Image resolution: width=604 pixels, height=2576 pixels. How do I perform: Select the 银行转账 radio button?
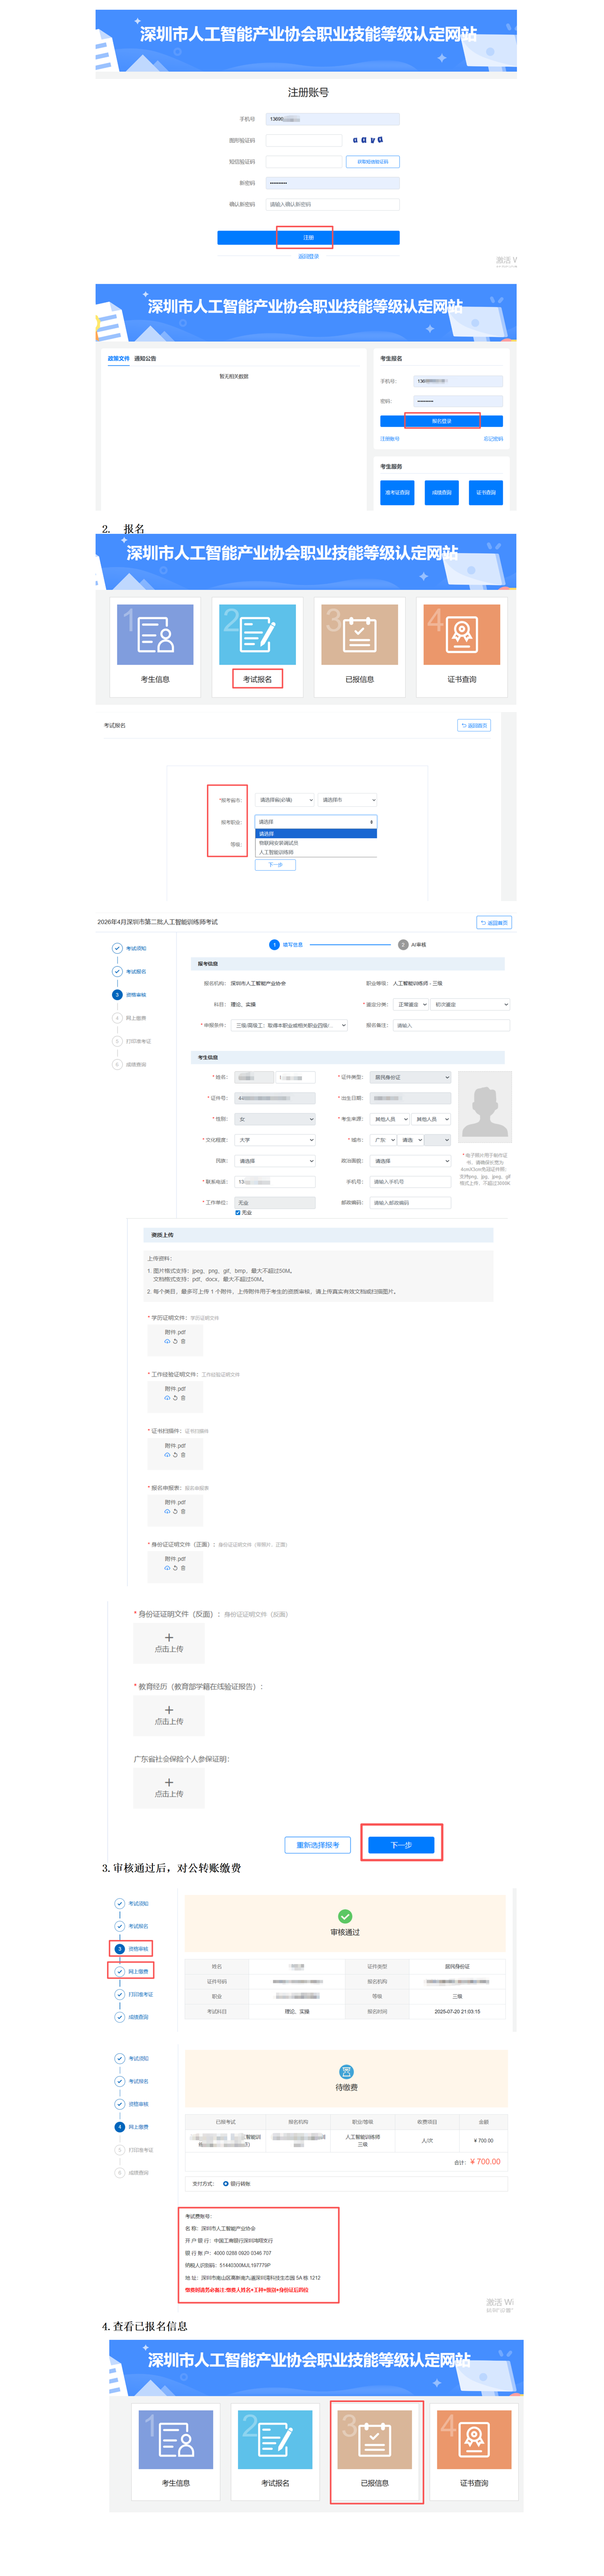[226, 2184]
